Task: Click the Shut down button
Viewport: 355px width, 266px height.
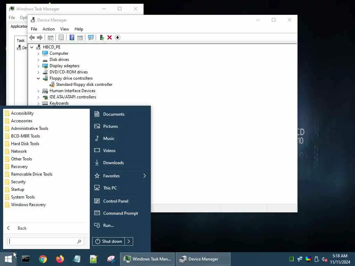Action: (x=109, y=241)
